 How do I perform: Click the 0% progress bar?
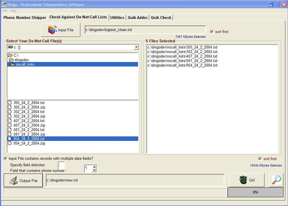[x=255, y=192]
